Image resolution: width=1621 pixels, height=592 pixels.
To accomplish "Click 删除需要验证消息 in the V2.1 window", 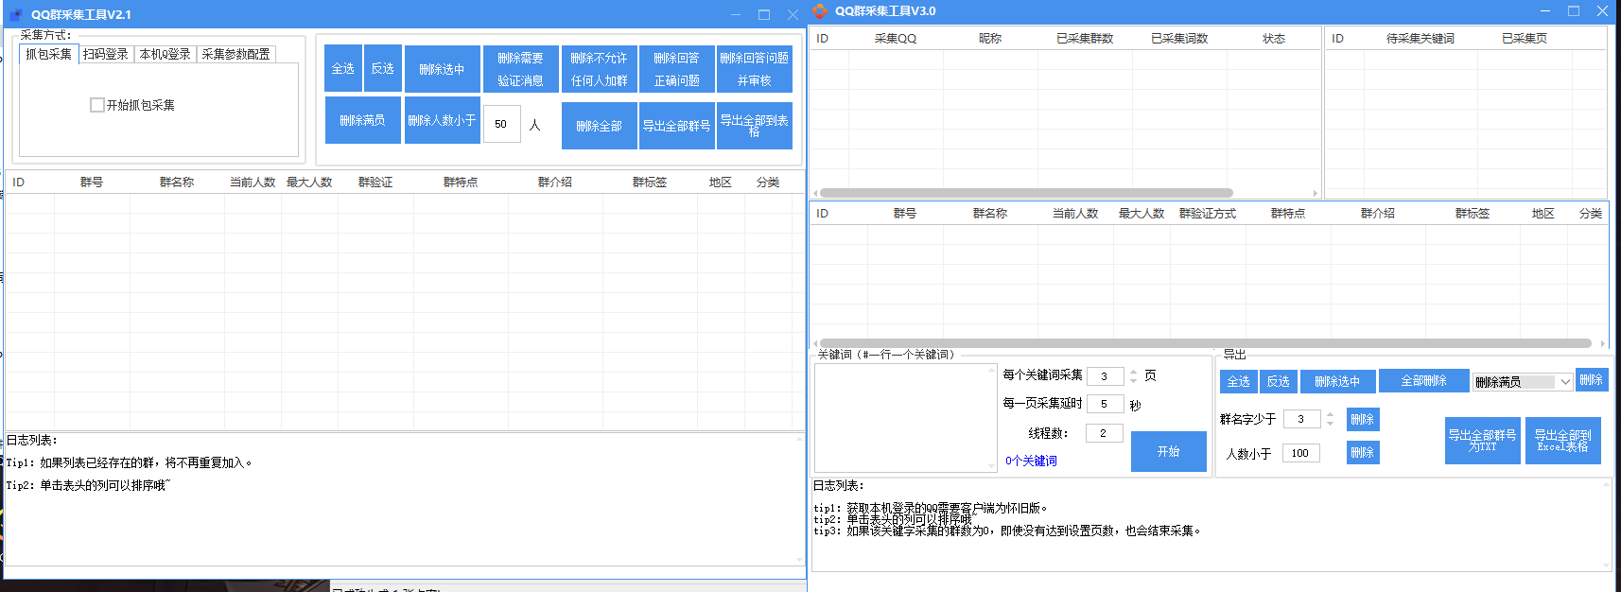I will [520, 69].
